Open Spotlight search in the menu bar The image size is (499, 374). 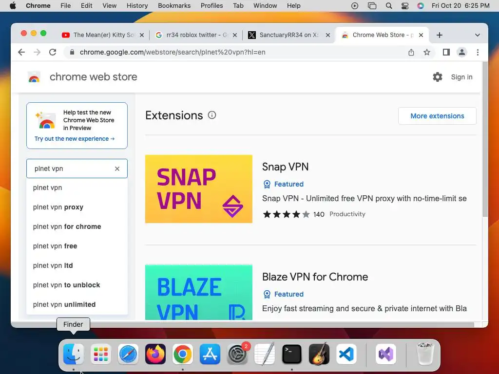tap(388, 6)
